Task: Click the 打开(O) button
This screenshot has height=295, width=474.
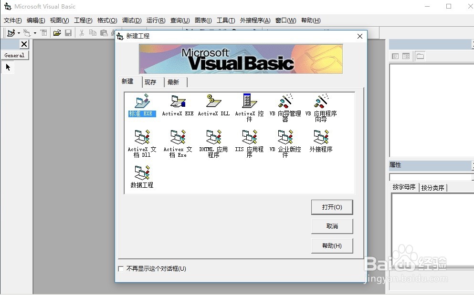Action: tap(332, 207)
